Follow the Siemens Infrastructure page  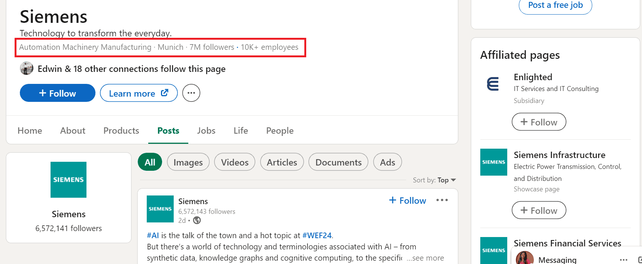(x=539, y=210)
